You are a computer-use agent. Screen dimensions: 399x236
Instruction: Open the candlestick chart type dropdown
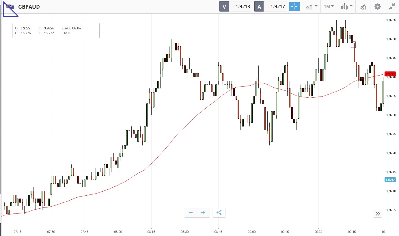click(346, 7)
